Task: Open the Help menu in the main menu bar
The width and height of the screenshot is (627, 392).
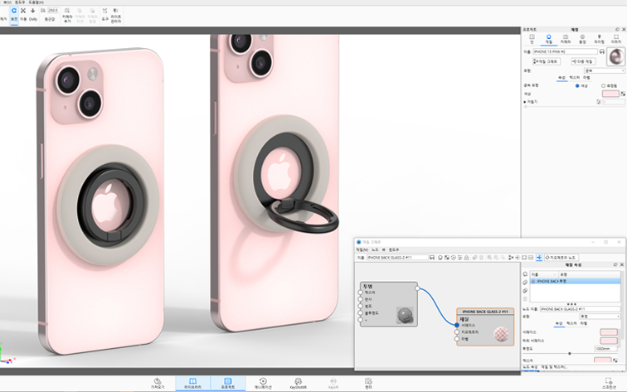Action: point(36,2)
